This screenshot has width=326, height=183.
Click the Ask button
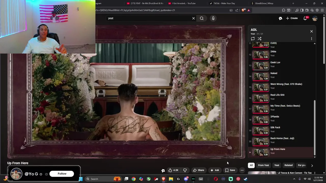pos(214,170)
